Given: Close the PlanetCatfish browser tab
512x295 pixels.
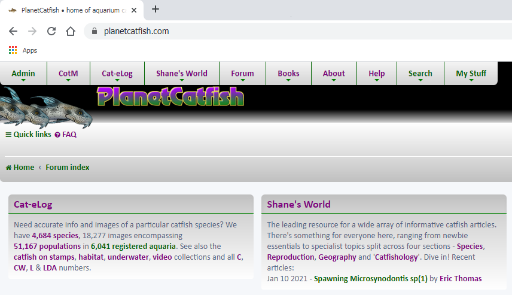Looking at the screenshot, I should [134, 10].
